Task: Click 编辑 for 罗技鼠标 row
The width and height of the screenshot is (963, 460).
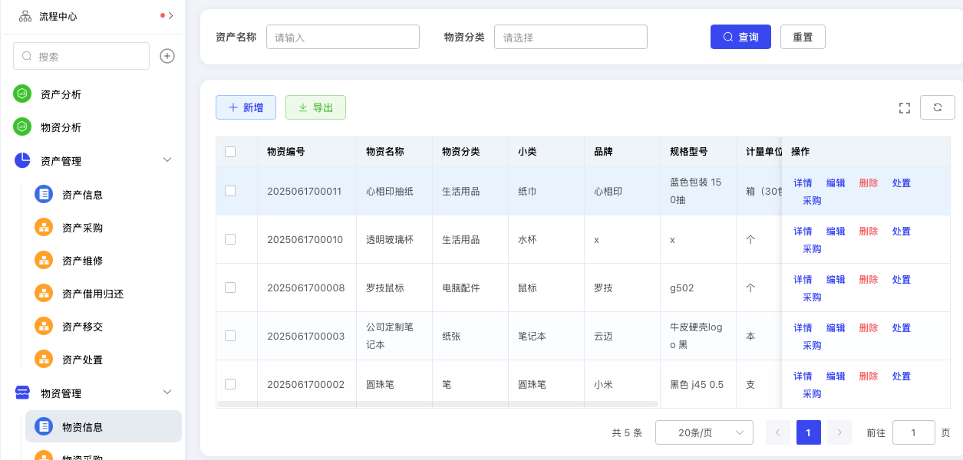Action: tap(836, 280)
